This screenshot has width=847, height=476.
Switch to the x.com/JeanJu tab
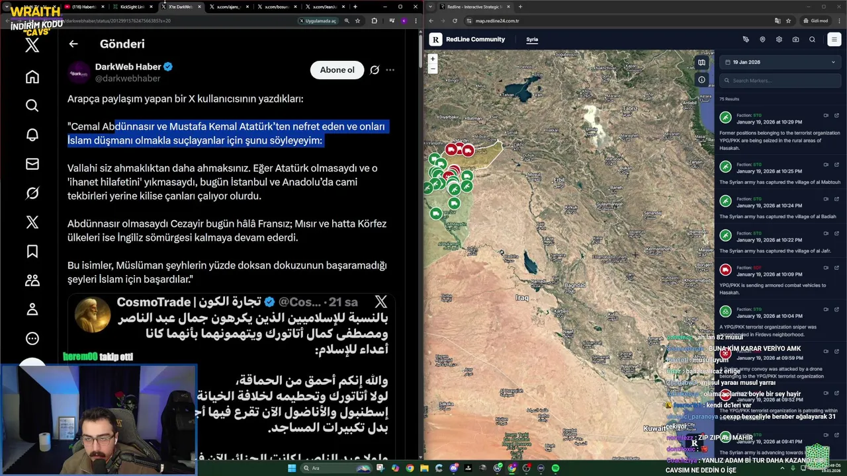pos(326,7)
